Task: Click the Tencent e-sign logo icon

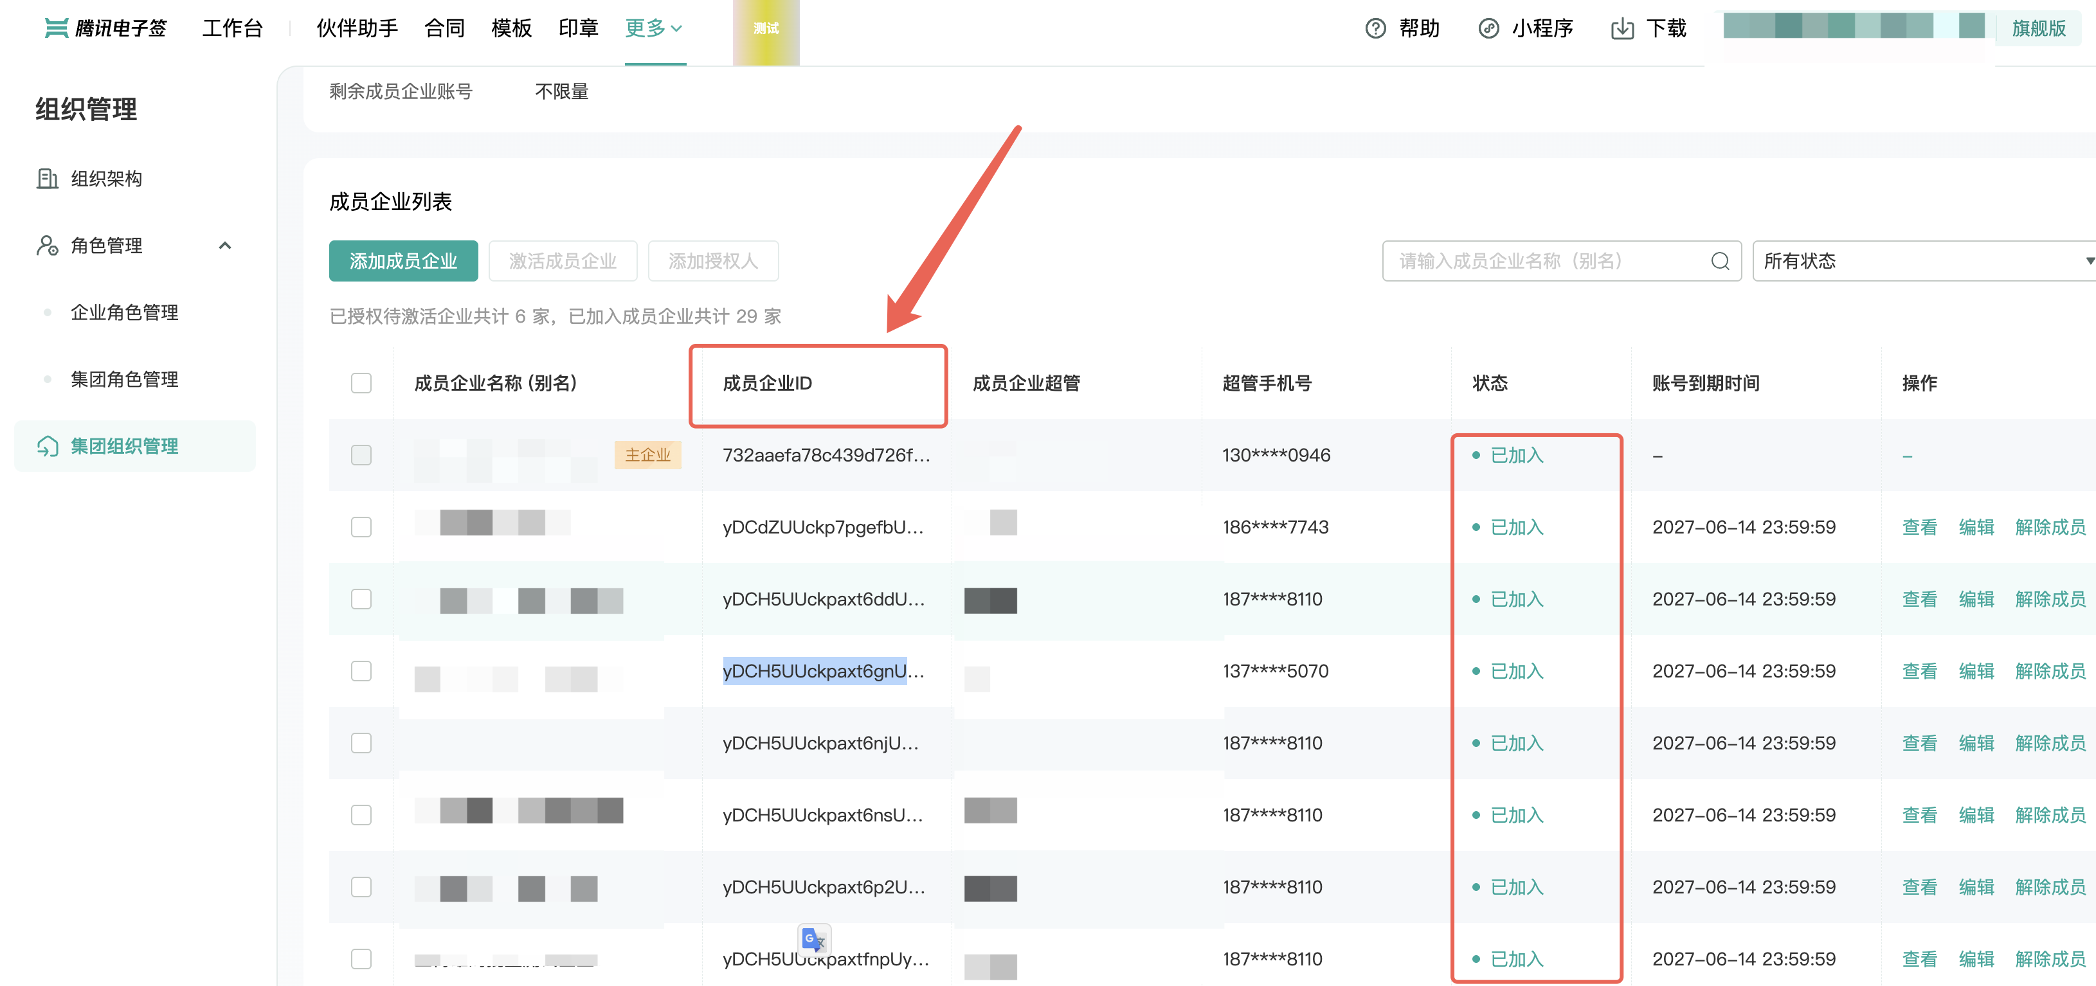Action: (x=56, y=28)
